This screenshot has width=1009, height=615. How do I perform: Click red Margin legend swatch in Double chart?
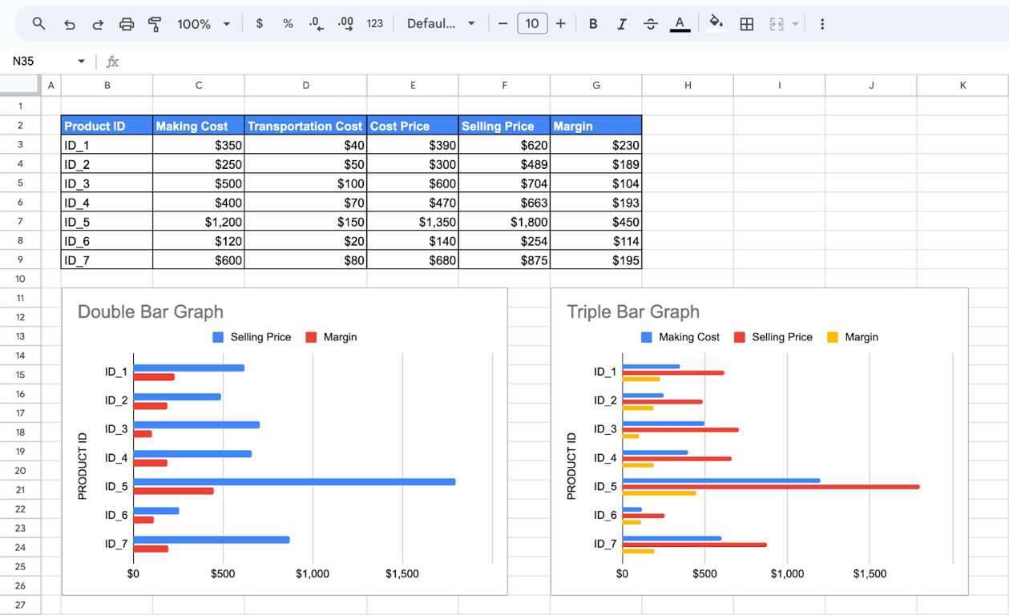click(x=311, y=337)
